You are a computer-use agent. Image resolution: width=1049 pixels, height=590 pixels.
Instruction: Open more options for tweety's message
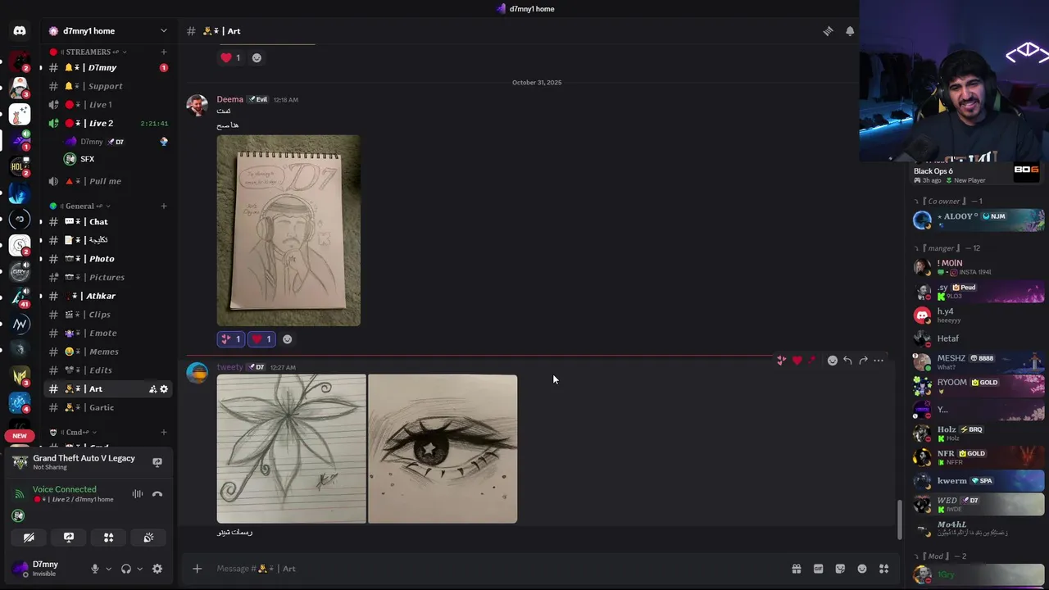click(879, 361)
